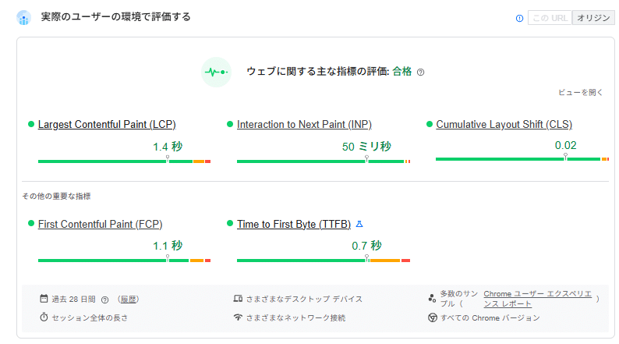Click the calendar icon for collection period
The width and height of the screenshot is (619, 344).
pos(44,299)
